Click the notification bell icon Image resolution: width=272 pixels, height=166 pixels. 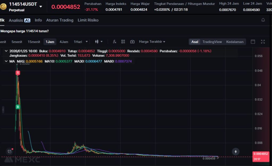(x=263, y=20)
